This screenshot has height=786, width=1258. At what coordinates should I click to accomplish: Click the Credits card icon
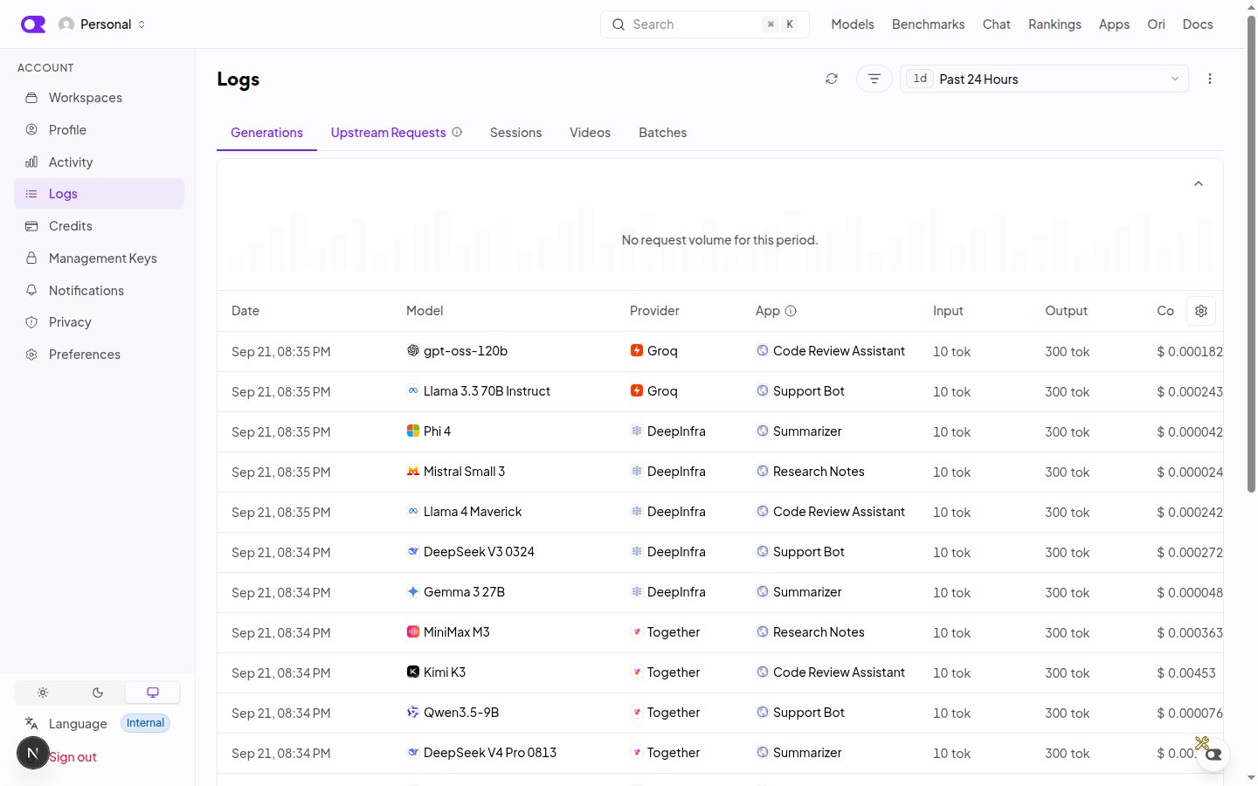(x=31, y=226)
